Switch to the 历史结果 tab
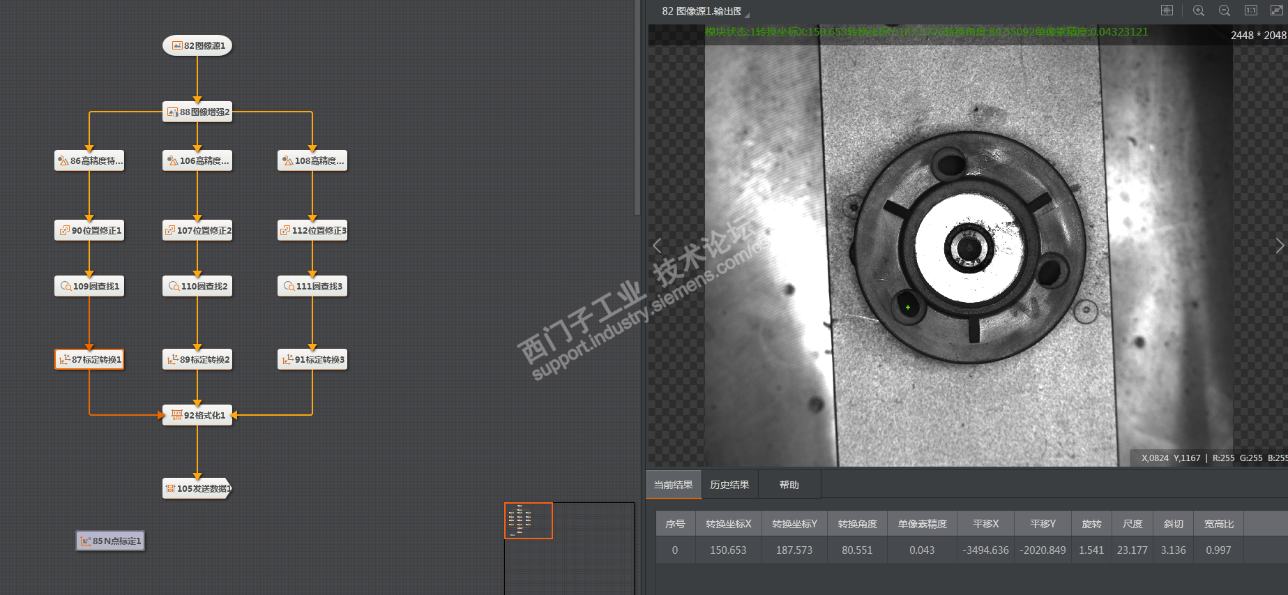This screenshot has height=595, width=1288. [x=729, y=485]
